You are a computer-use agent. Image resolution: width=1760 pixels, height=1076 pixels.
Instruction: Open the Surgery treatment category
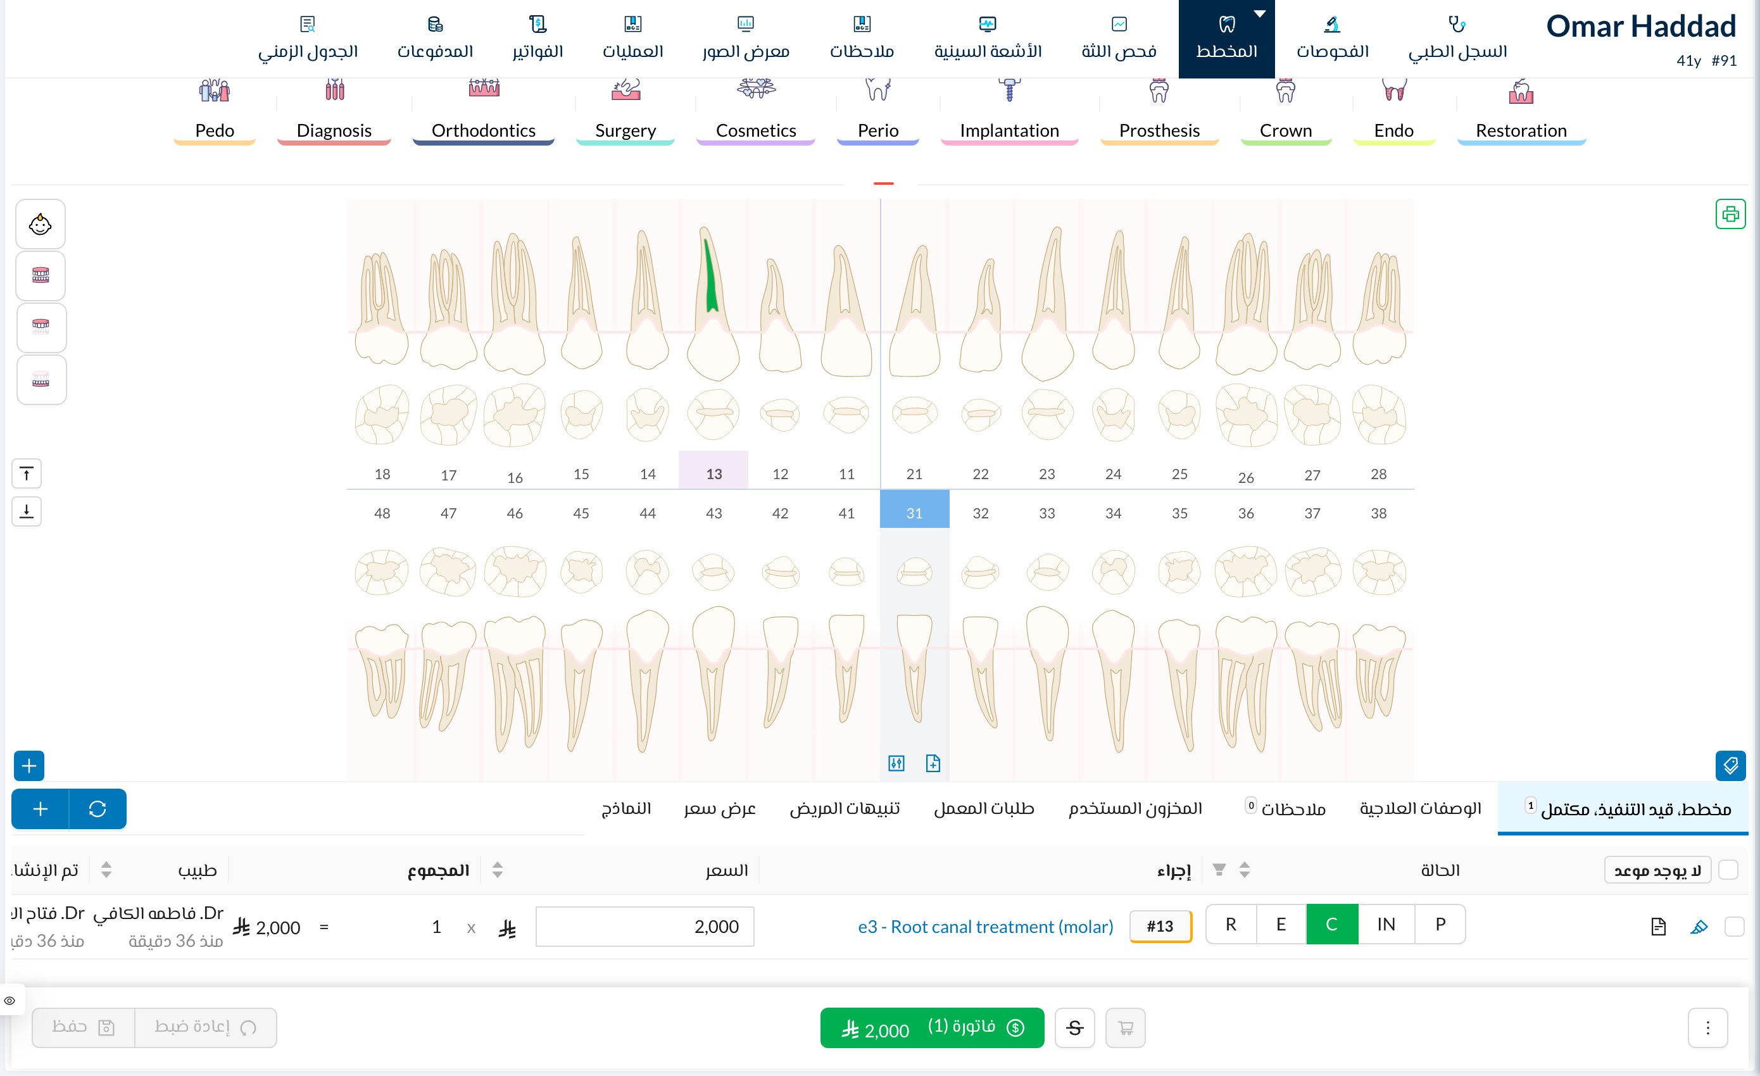pos(625,111)
